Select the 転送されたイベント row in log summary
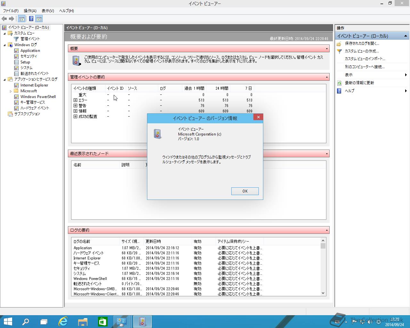 (x=168, y=284)
